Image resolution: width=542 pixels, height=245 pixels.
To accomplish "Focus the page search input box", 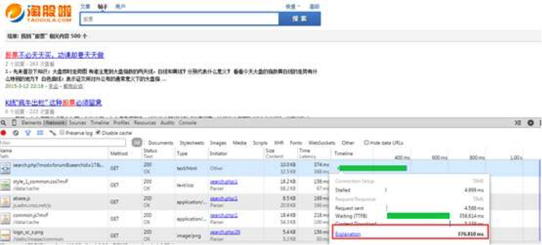I will tap(179, 19).
